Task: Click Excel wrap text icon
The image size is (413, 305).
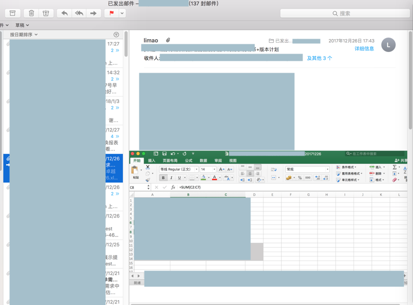Action: (x=274, y=170)
